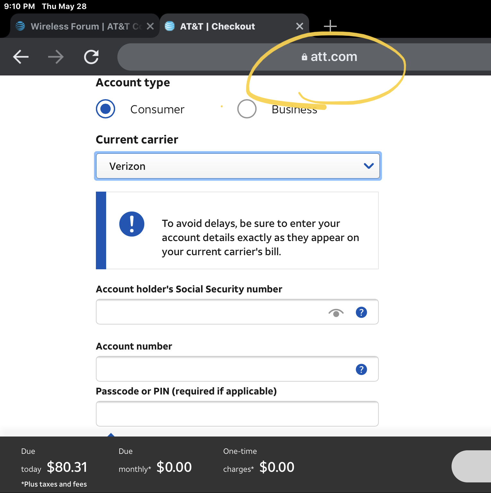
Task: Tap the Due today $80.31 amount
Action: (x=67, y=467)
